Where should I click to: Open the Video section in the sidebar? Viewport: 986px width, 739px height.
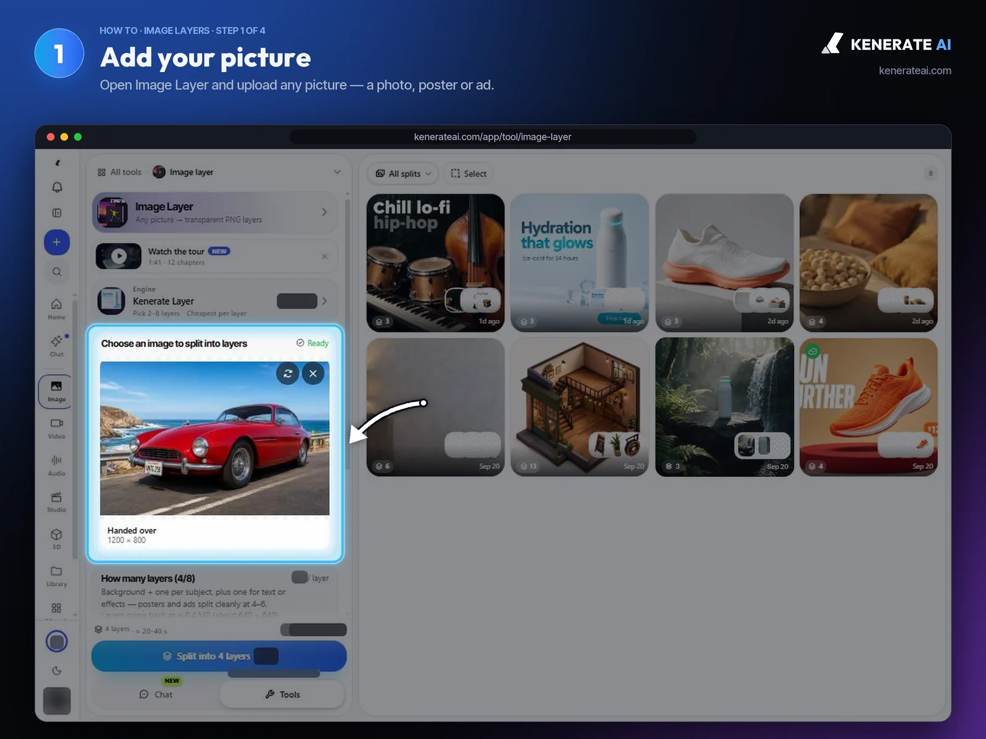(57, 428)
